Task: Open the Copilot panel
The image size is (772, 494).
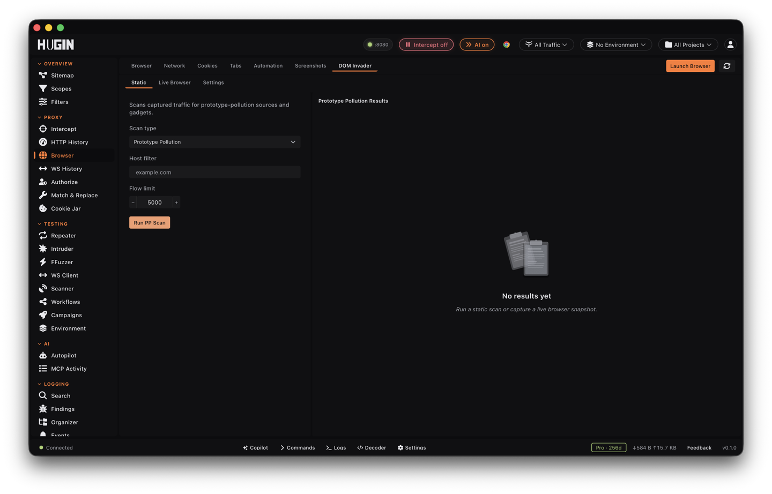Action: 255,448
